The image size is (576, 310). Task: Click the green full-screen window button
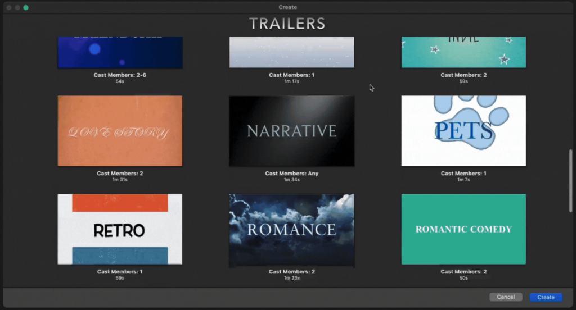[26, 7]
